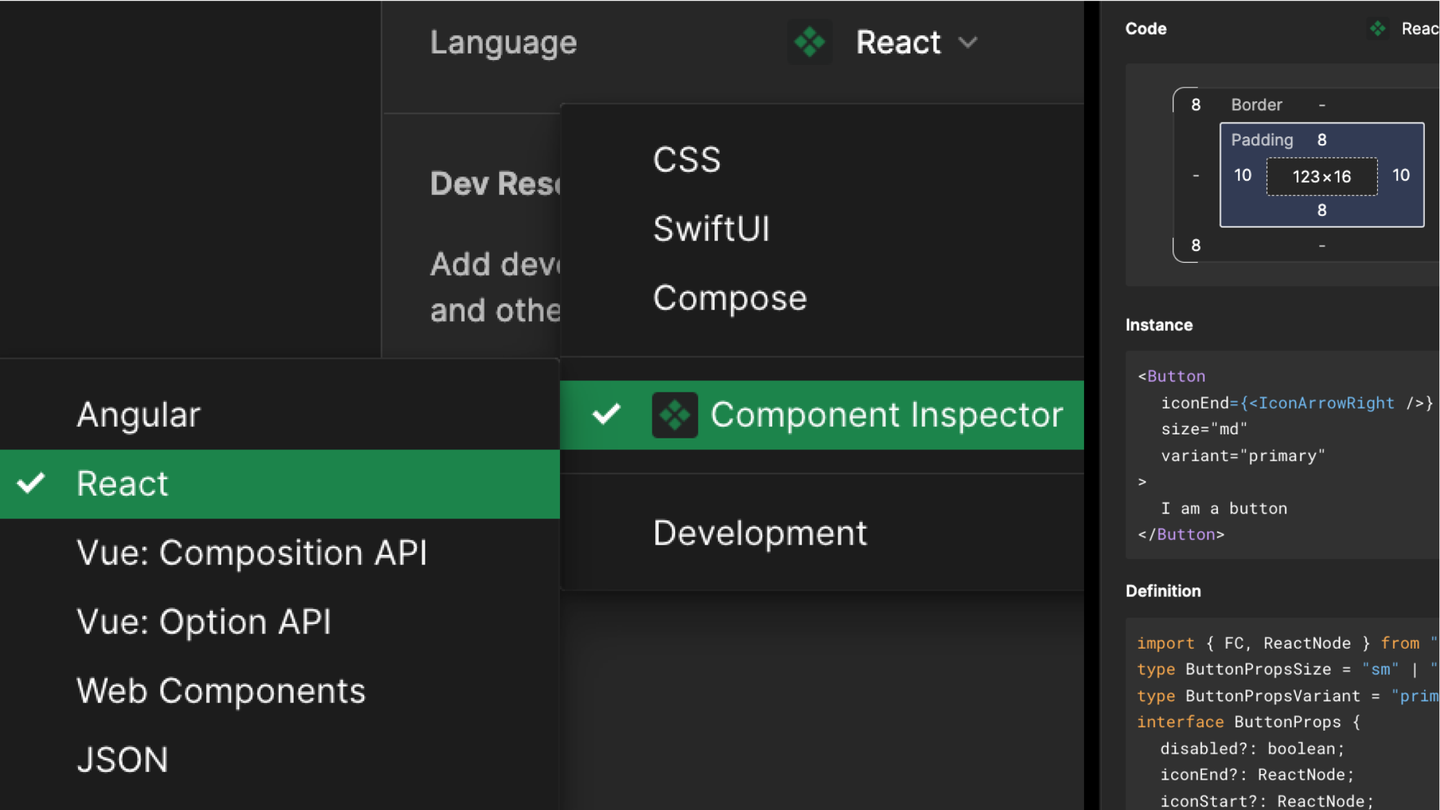Click the checkmark next to React
The image size is (1440, 810).
click(31, 483)
